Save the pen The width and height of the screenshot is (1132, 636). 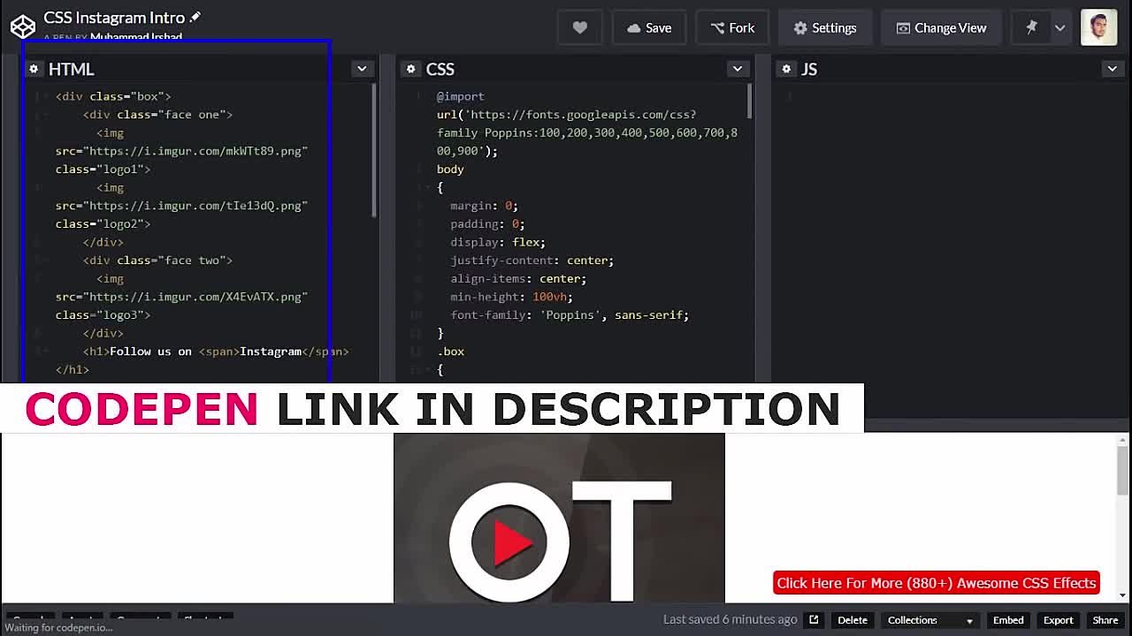click(649, 27)
